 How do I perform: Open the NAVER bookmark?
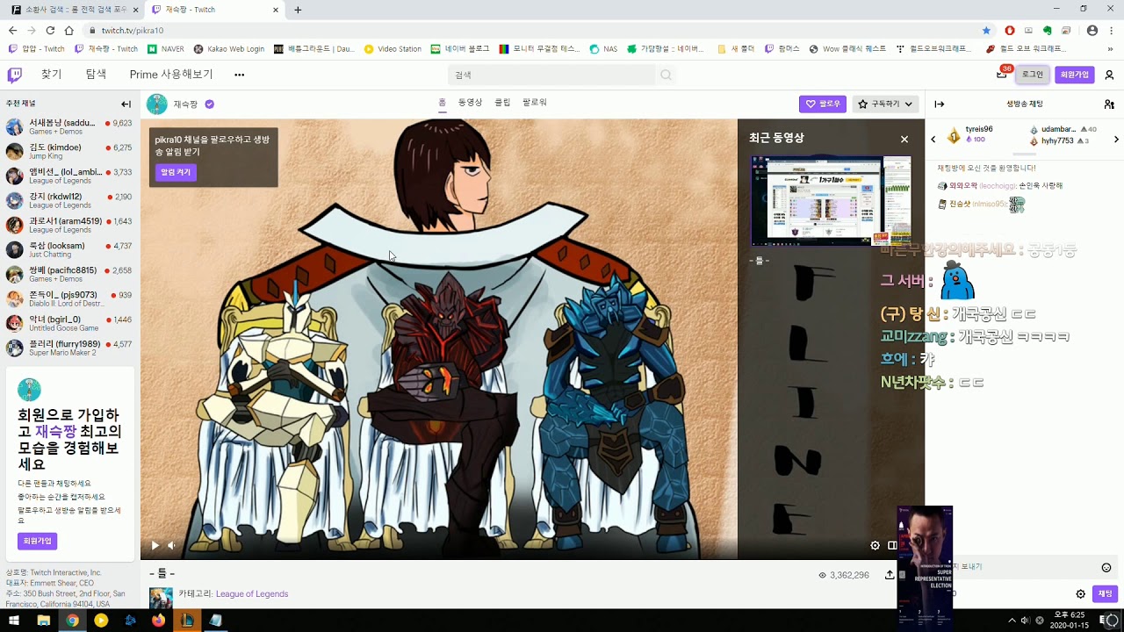(166, 49)
